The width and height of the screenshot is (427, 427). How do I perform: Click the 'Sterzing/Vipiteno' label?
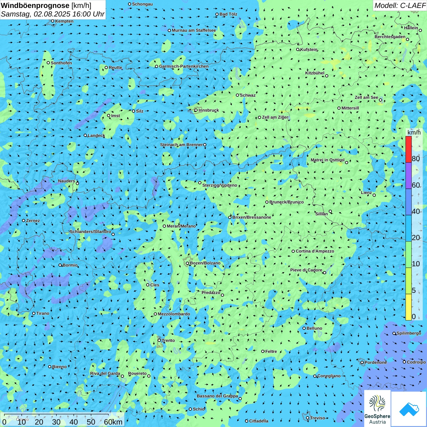pyautogui.click(x=220, y=185)
